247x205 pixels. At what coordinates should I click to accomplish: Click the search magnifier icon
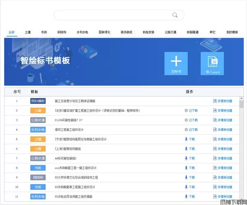175,15
